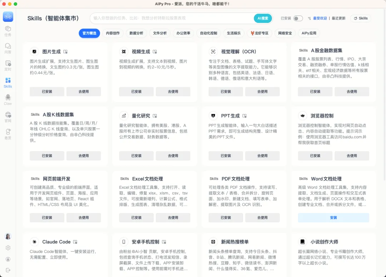Select the 办公效率 category tab

[183, 33]
